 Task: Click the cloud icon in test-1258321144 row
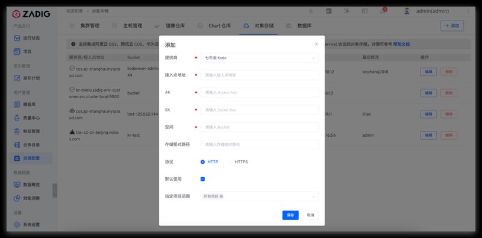click(x=72, y=110)
